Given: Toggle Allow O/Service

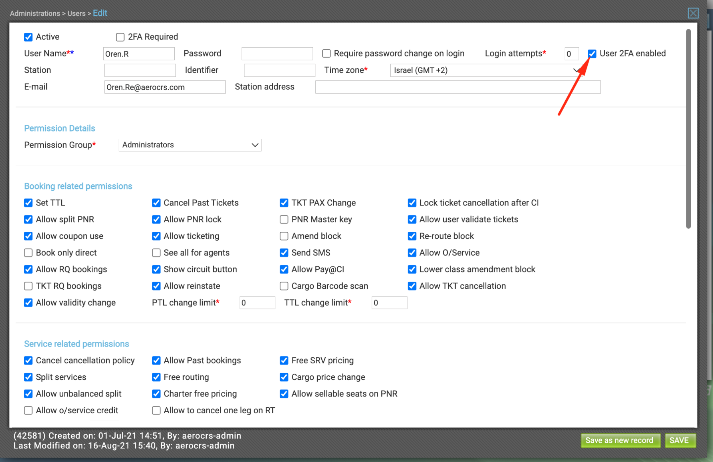Looking at the screenshot, I should [412, 253].
